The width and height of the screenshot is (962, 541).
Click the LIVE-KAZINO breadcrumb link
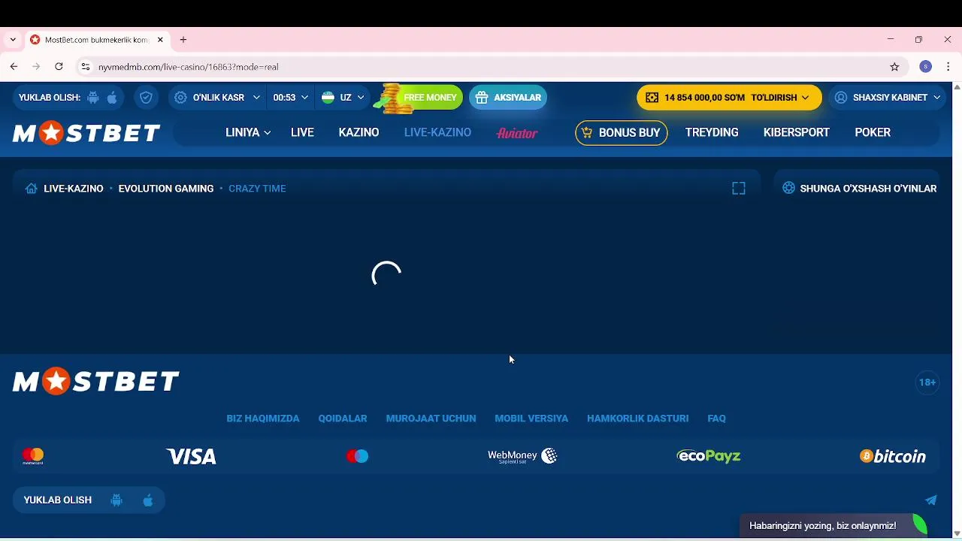(x=74, y=189)
